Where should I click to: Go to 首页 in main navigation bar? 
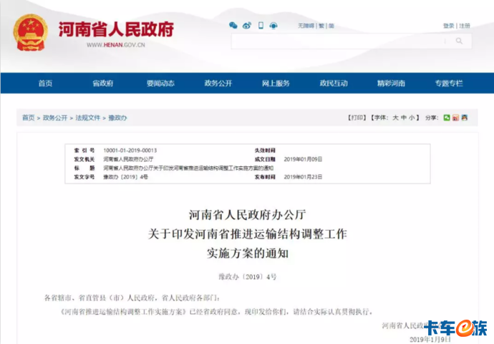[45, 83]
